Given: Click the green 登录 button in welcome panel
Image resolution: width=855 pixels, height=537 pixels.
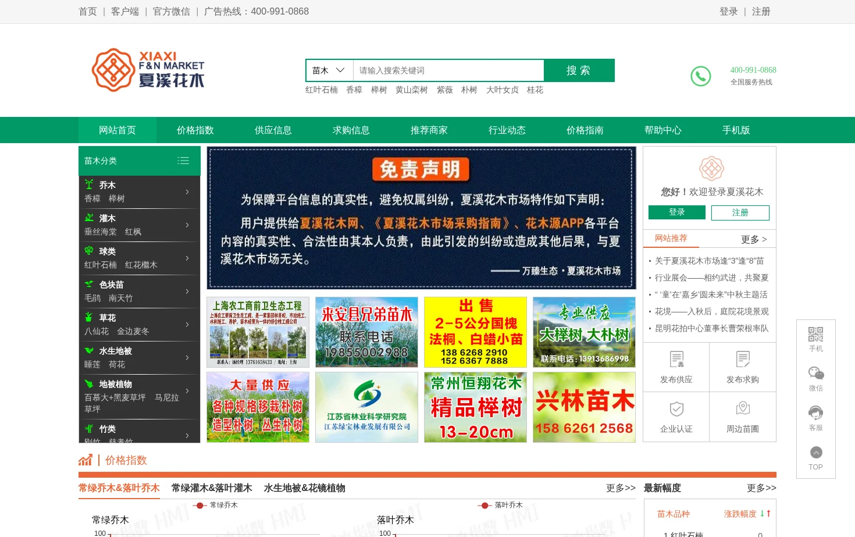Looking at the screenshot, I should click(x=677, y=212).
